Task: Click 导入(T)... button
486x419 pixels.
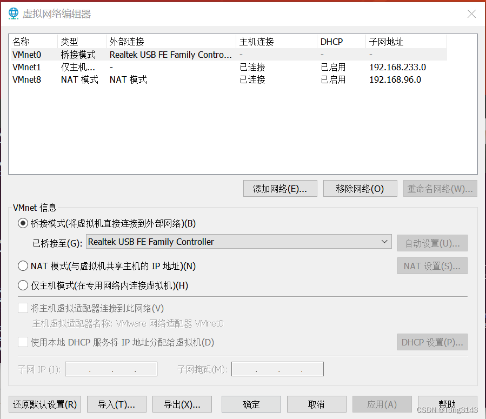Action: point(117,404)
